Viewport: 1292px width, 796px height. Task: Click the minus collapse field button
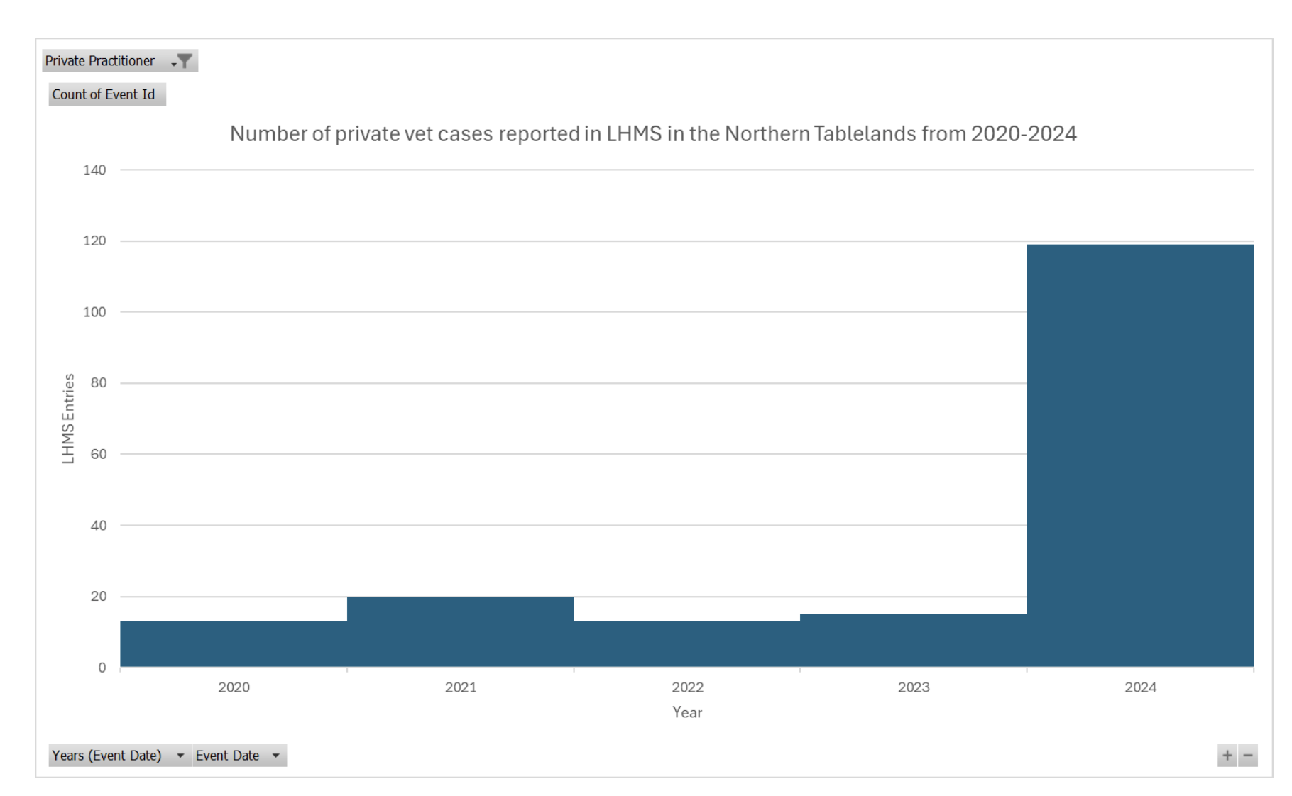pos(1248,755)
